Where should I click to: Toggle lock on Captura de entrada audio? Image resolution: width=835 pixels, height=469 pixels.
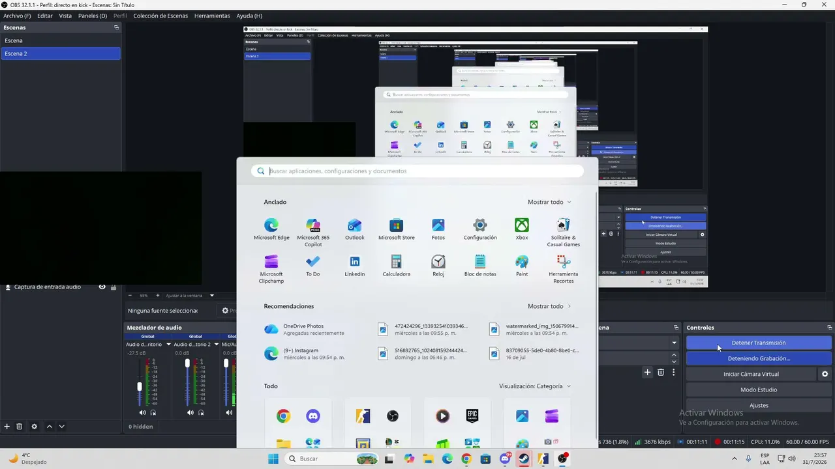click(114, 287)
